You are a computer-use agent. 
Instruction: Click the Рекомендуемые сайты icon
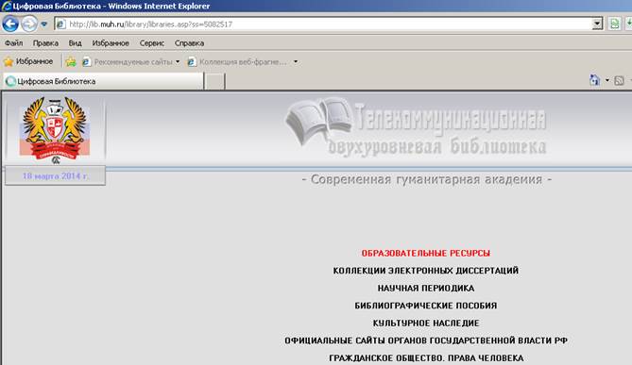pos(86,61)
